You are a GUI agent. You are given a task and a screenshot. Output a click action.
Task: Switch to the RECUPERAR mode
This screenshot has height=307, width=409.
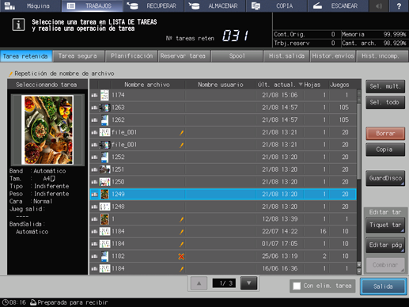153,6
